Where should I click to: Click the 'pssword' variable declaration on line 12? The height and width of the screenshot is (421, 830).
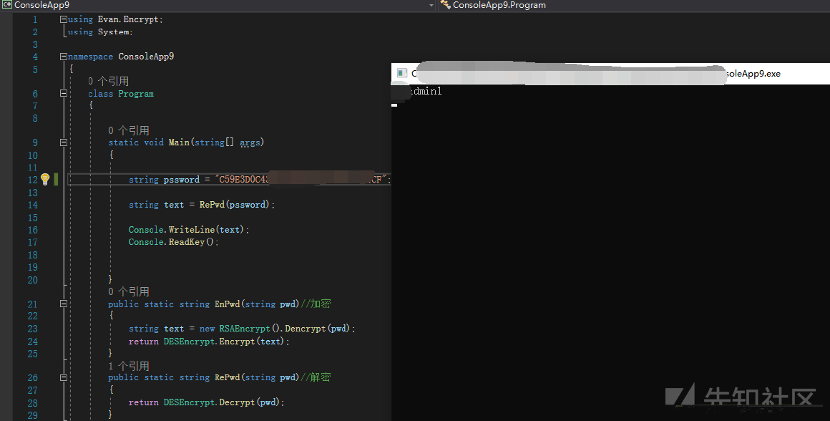182,180
